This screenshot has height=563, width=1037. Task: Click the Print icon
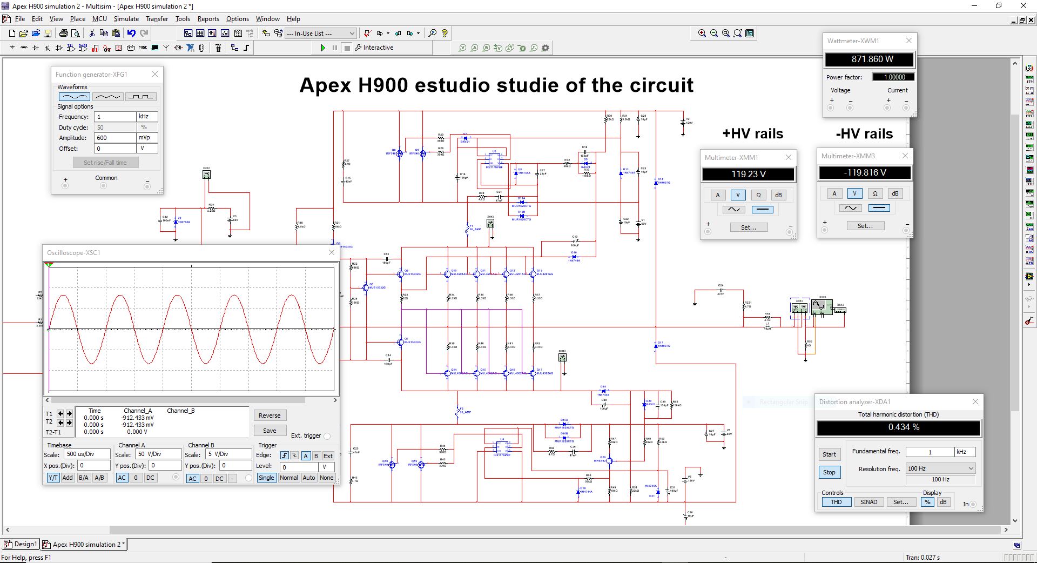click(x=64, y=33)
